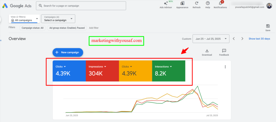Click the Save icon
Image resolution: width=276 pixels, height=122 pixels.
click(268, 26)
